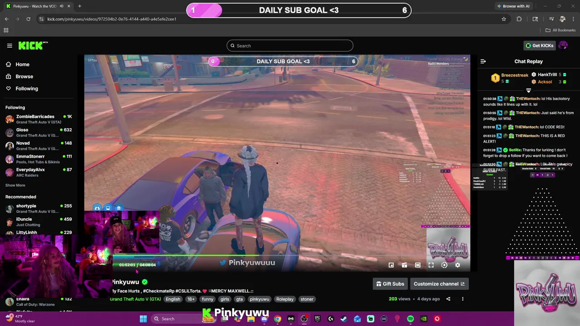Image resolution: width=580 pixels, height=326 pixels.
Task: Open Novad channel in sidebar
Action: tap(39, 145)
